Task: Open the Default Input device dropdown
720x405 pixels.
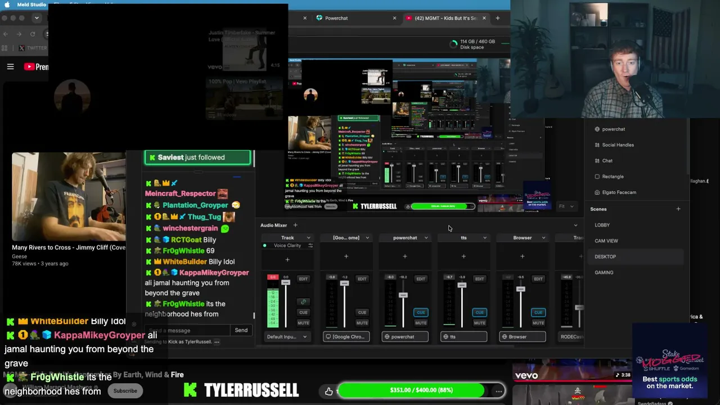Action: (x=287, y=337)
